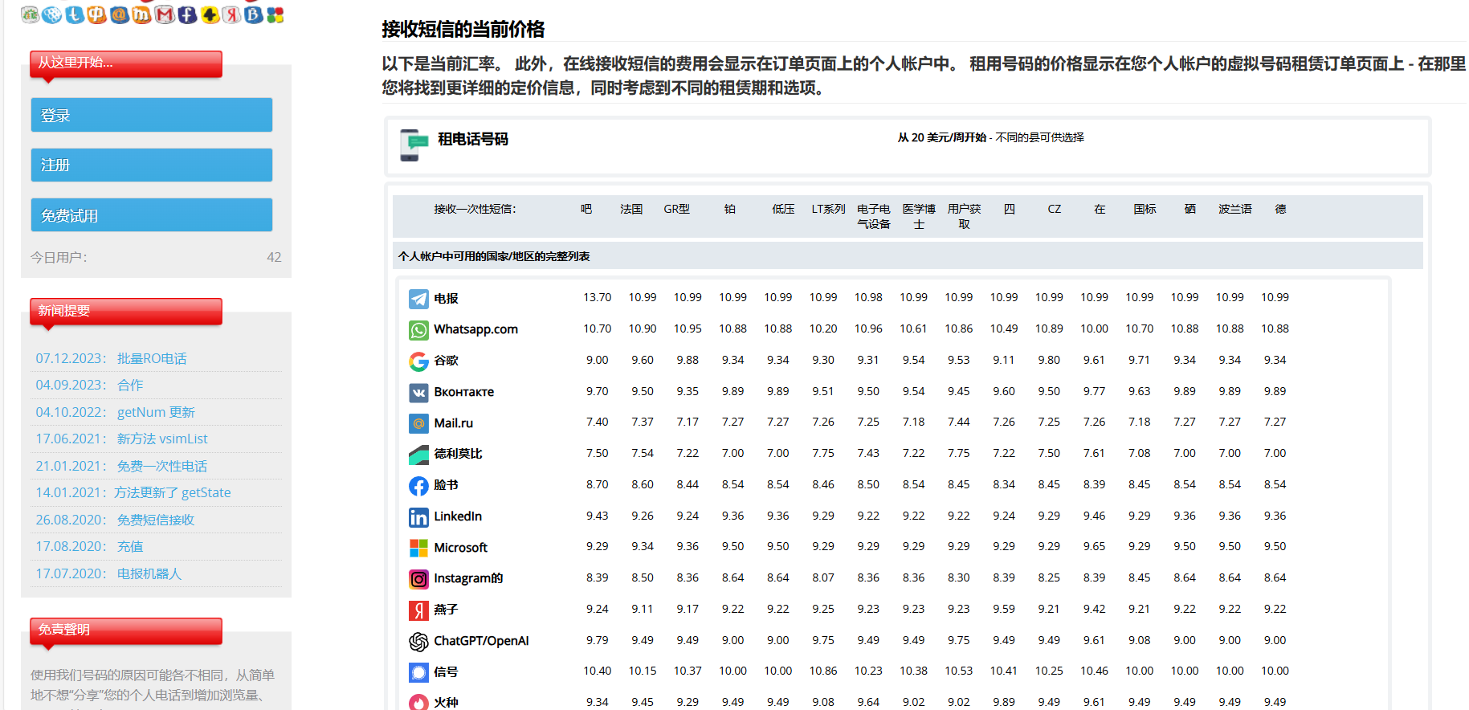Screen dimensions: 1469x710
Task: Click the WhatsApp service icon
Action: coord(418,330)
